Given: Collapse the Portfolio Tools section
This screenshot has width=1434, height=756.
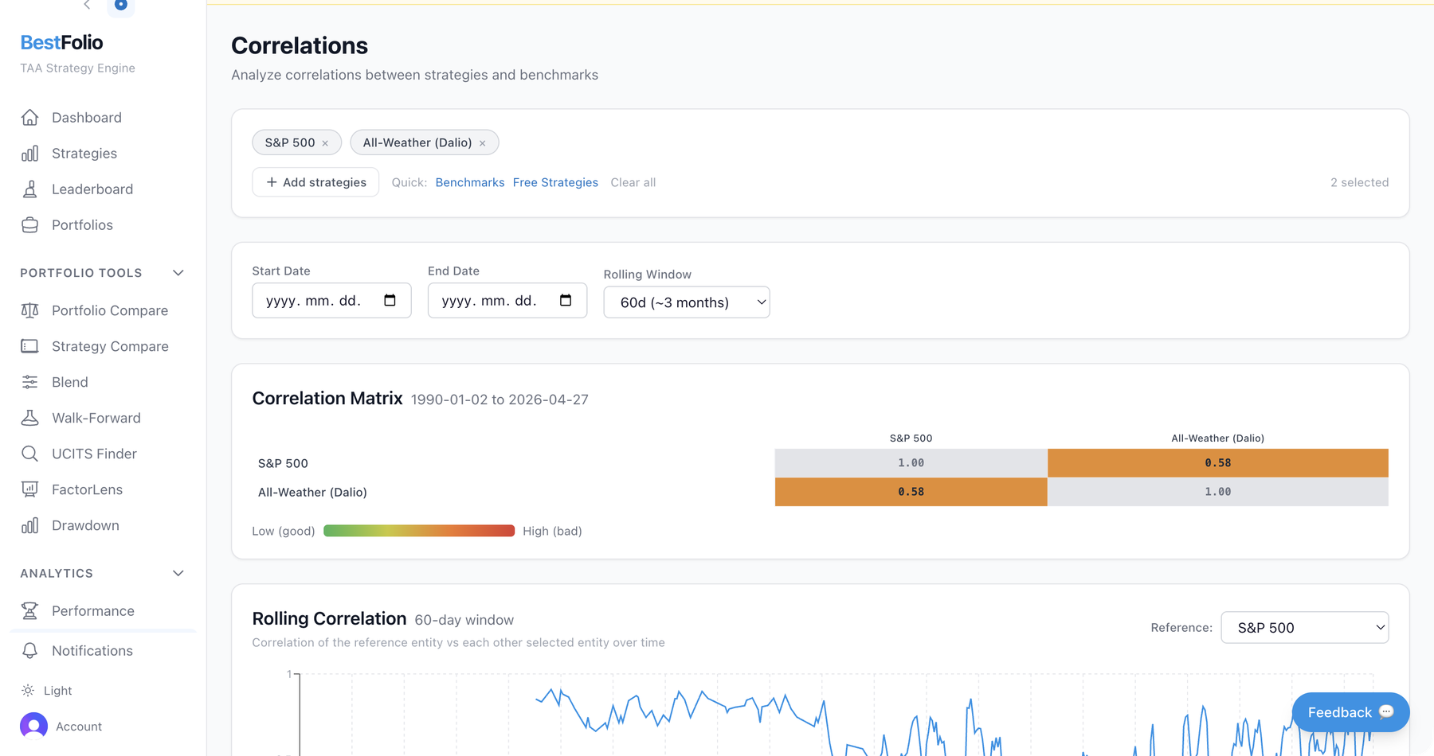Looking at the screenshot, I should point(178,273).
